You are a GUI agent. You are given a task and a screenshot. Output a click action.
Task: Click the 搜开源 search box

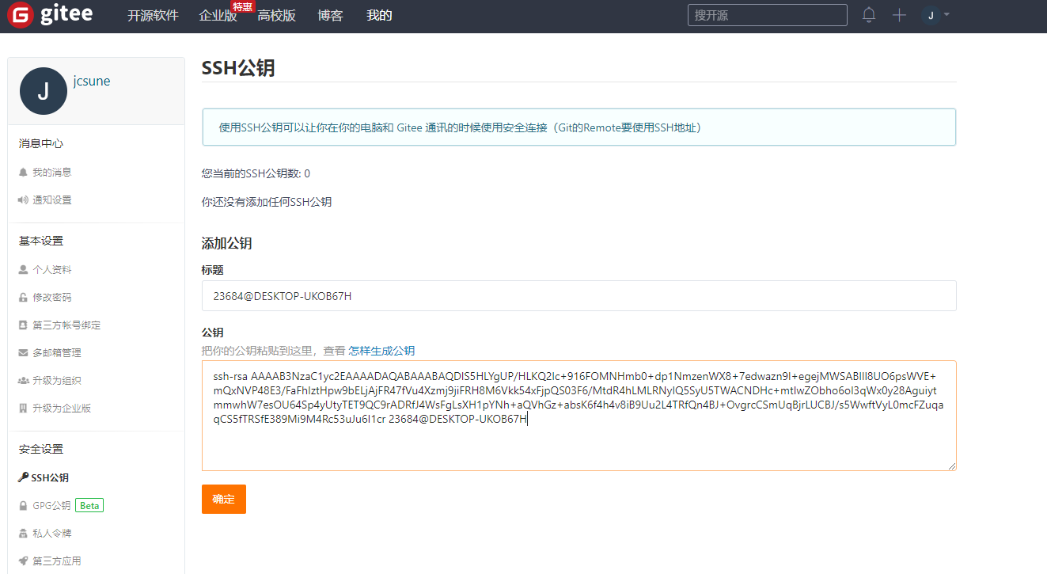[767, 15]
